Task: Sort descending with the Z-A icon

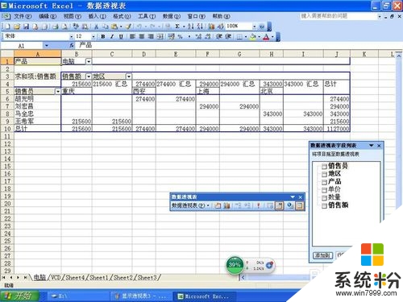Action: (200, 27)
